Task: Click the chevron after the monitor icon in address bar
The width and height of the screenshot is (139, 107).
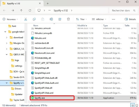Action: [x=44, y=11]
